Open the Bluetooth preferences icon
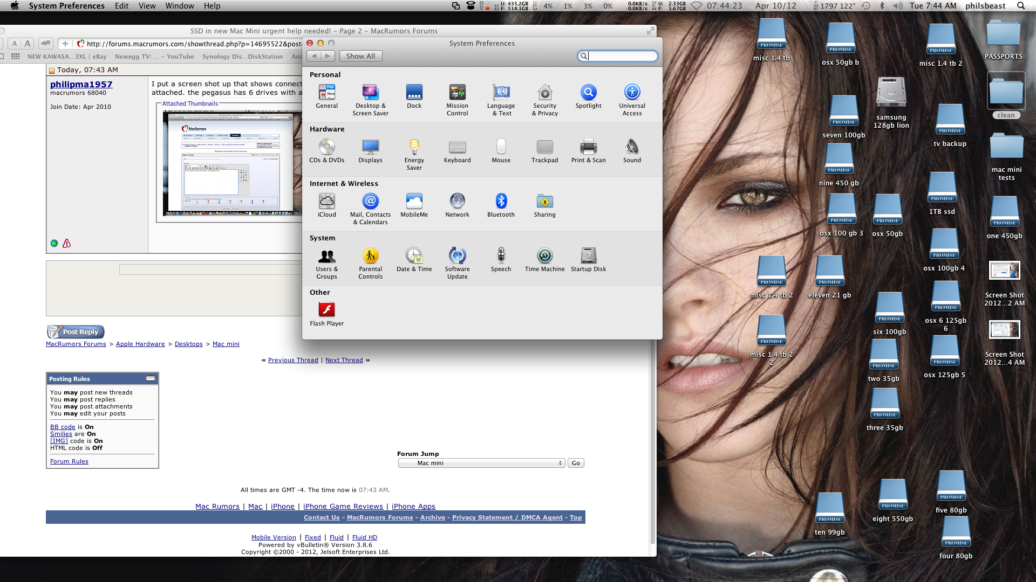 tap(501, 202)
